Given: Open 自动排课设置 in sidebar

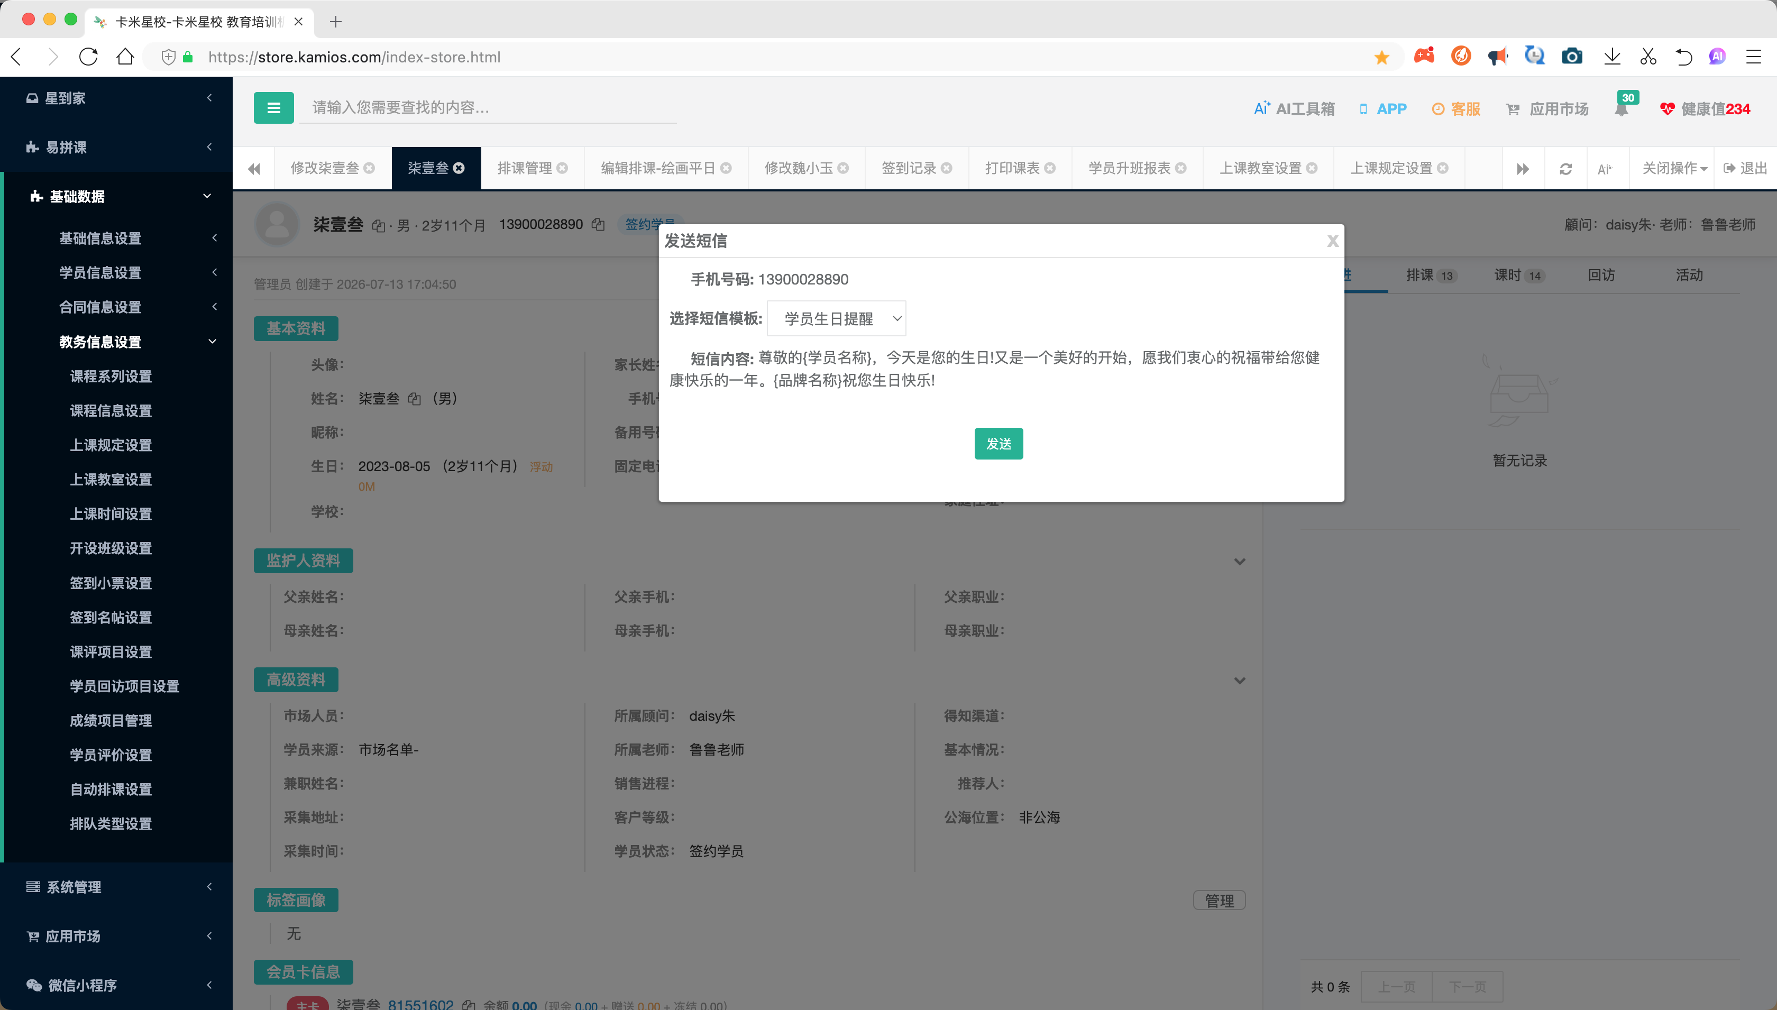Looking at the screenshot, I should click(x=111, y=789).
